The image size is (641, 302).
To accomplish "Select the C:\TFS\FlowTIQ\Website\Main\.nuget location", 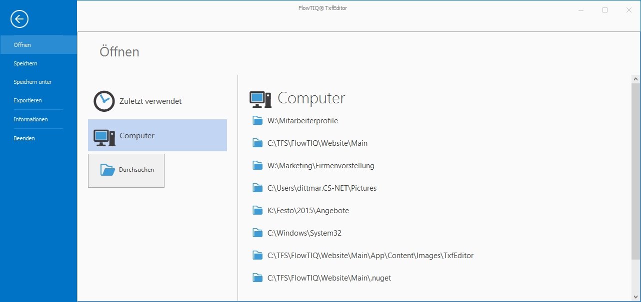I will tap(329, 278).
